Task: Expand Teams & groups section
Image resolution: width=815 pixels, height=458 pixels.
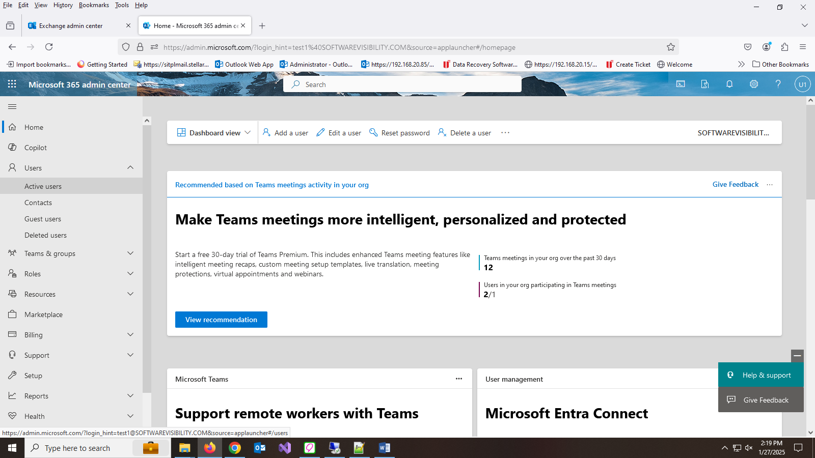Action: tap(130, 253)
